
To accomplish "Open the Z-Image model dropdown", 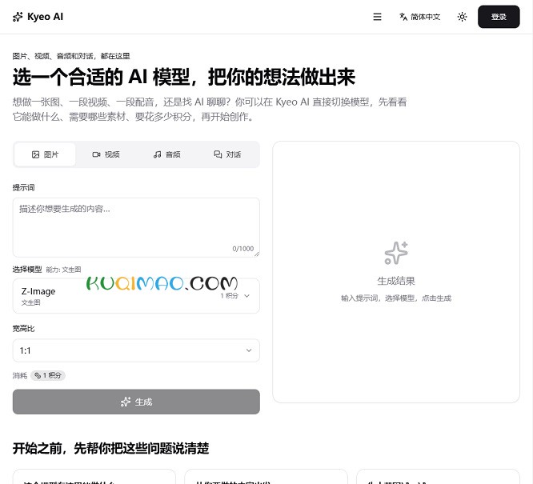I will click(x=136, y=296).
